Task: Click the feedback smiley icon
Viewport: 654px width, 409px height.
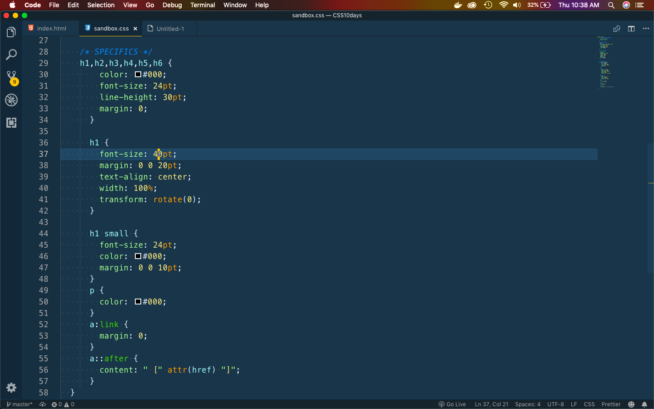Action: click(631, 404)
